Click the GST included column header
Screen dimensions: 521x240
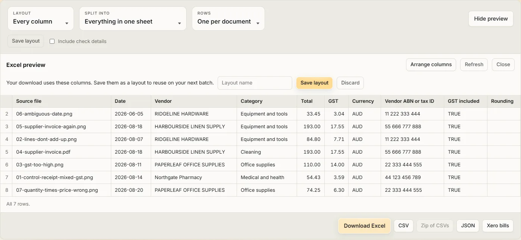click(465, 101)
